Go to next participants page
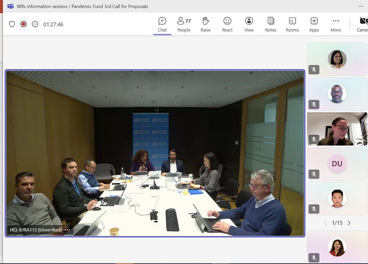The image size is (368, 264). point(349,223)
